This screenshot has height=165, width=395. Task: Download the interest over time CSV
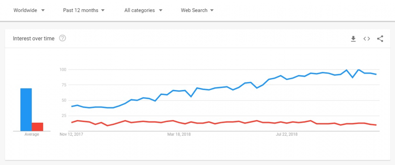(353, 39)
